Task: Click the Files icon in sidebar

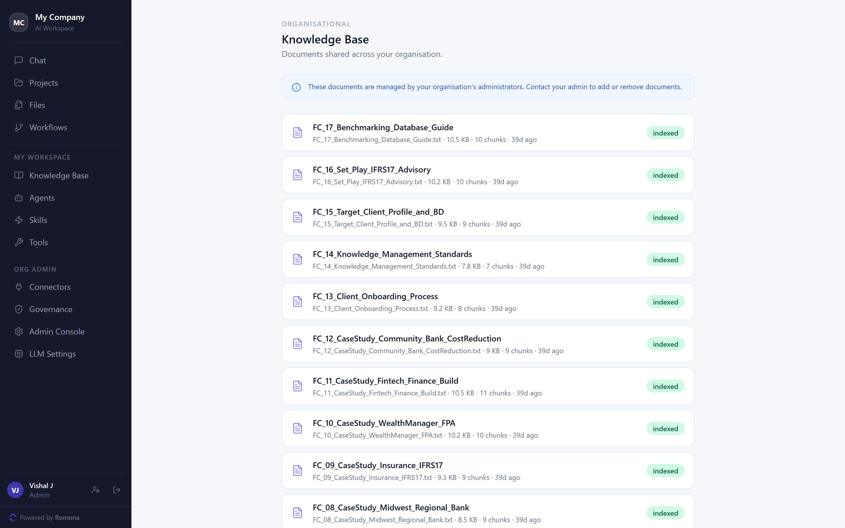Action: coord(19,105)
